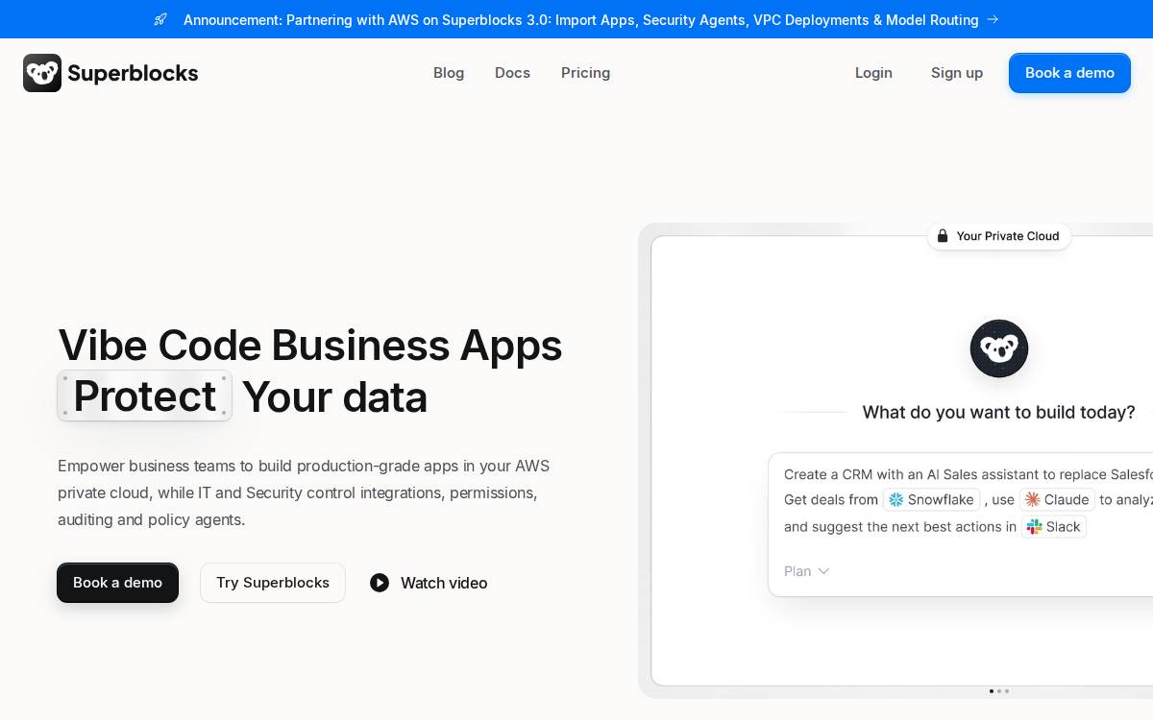Viewport: 1153px width, 720px height.
Task: Click the Claude starburst icon chip
Action: 1057,499
